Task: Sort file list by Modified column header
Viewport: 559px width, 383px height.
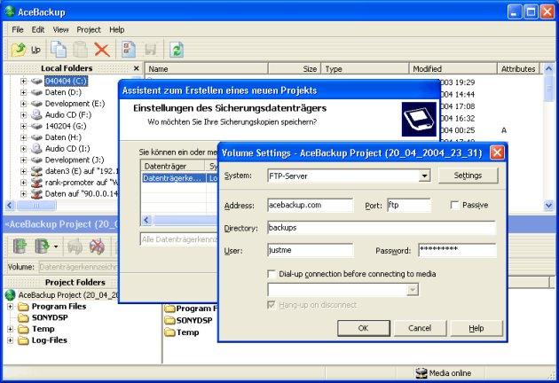Action: pos(453,69)
